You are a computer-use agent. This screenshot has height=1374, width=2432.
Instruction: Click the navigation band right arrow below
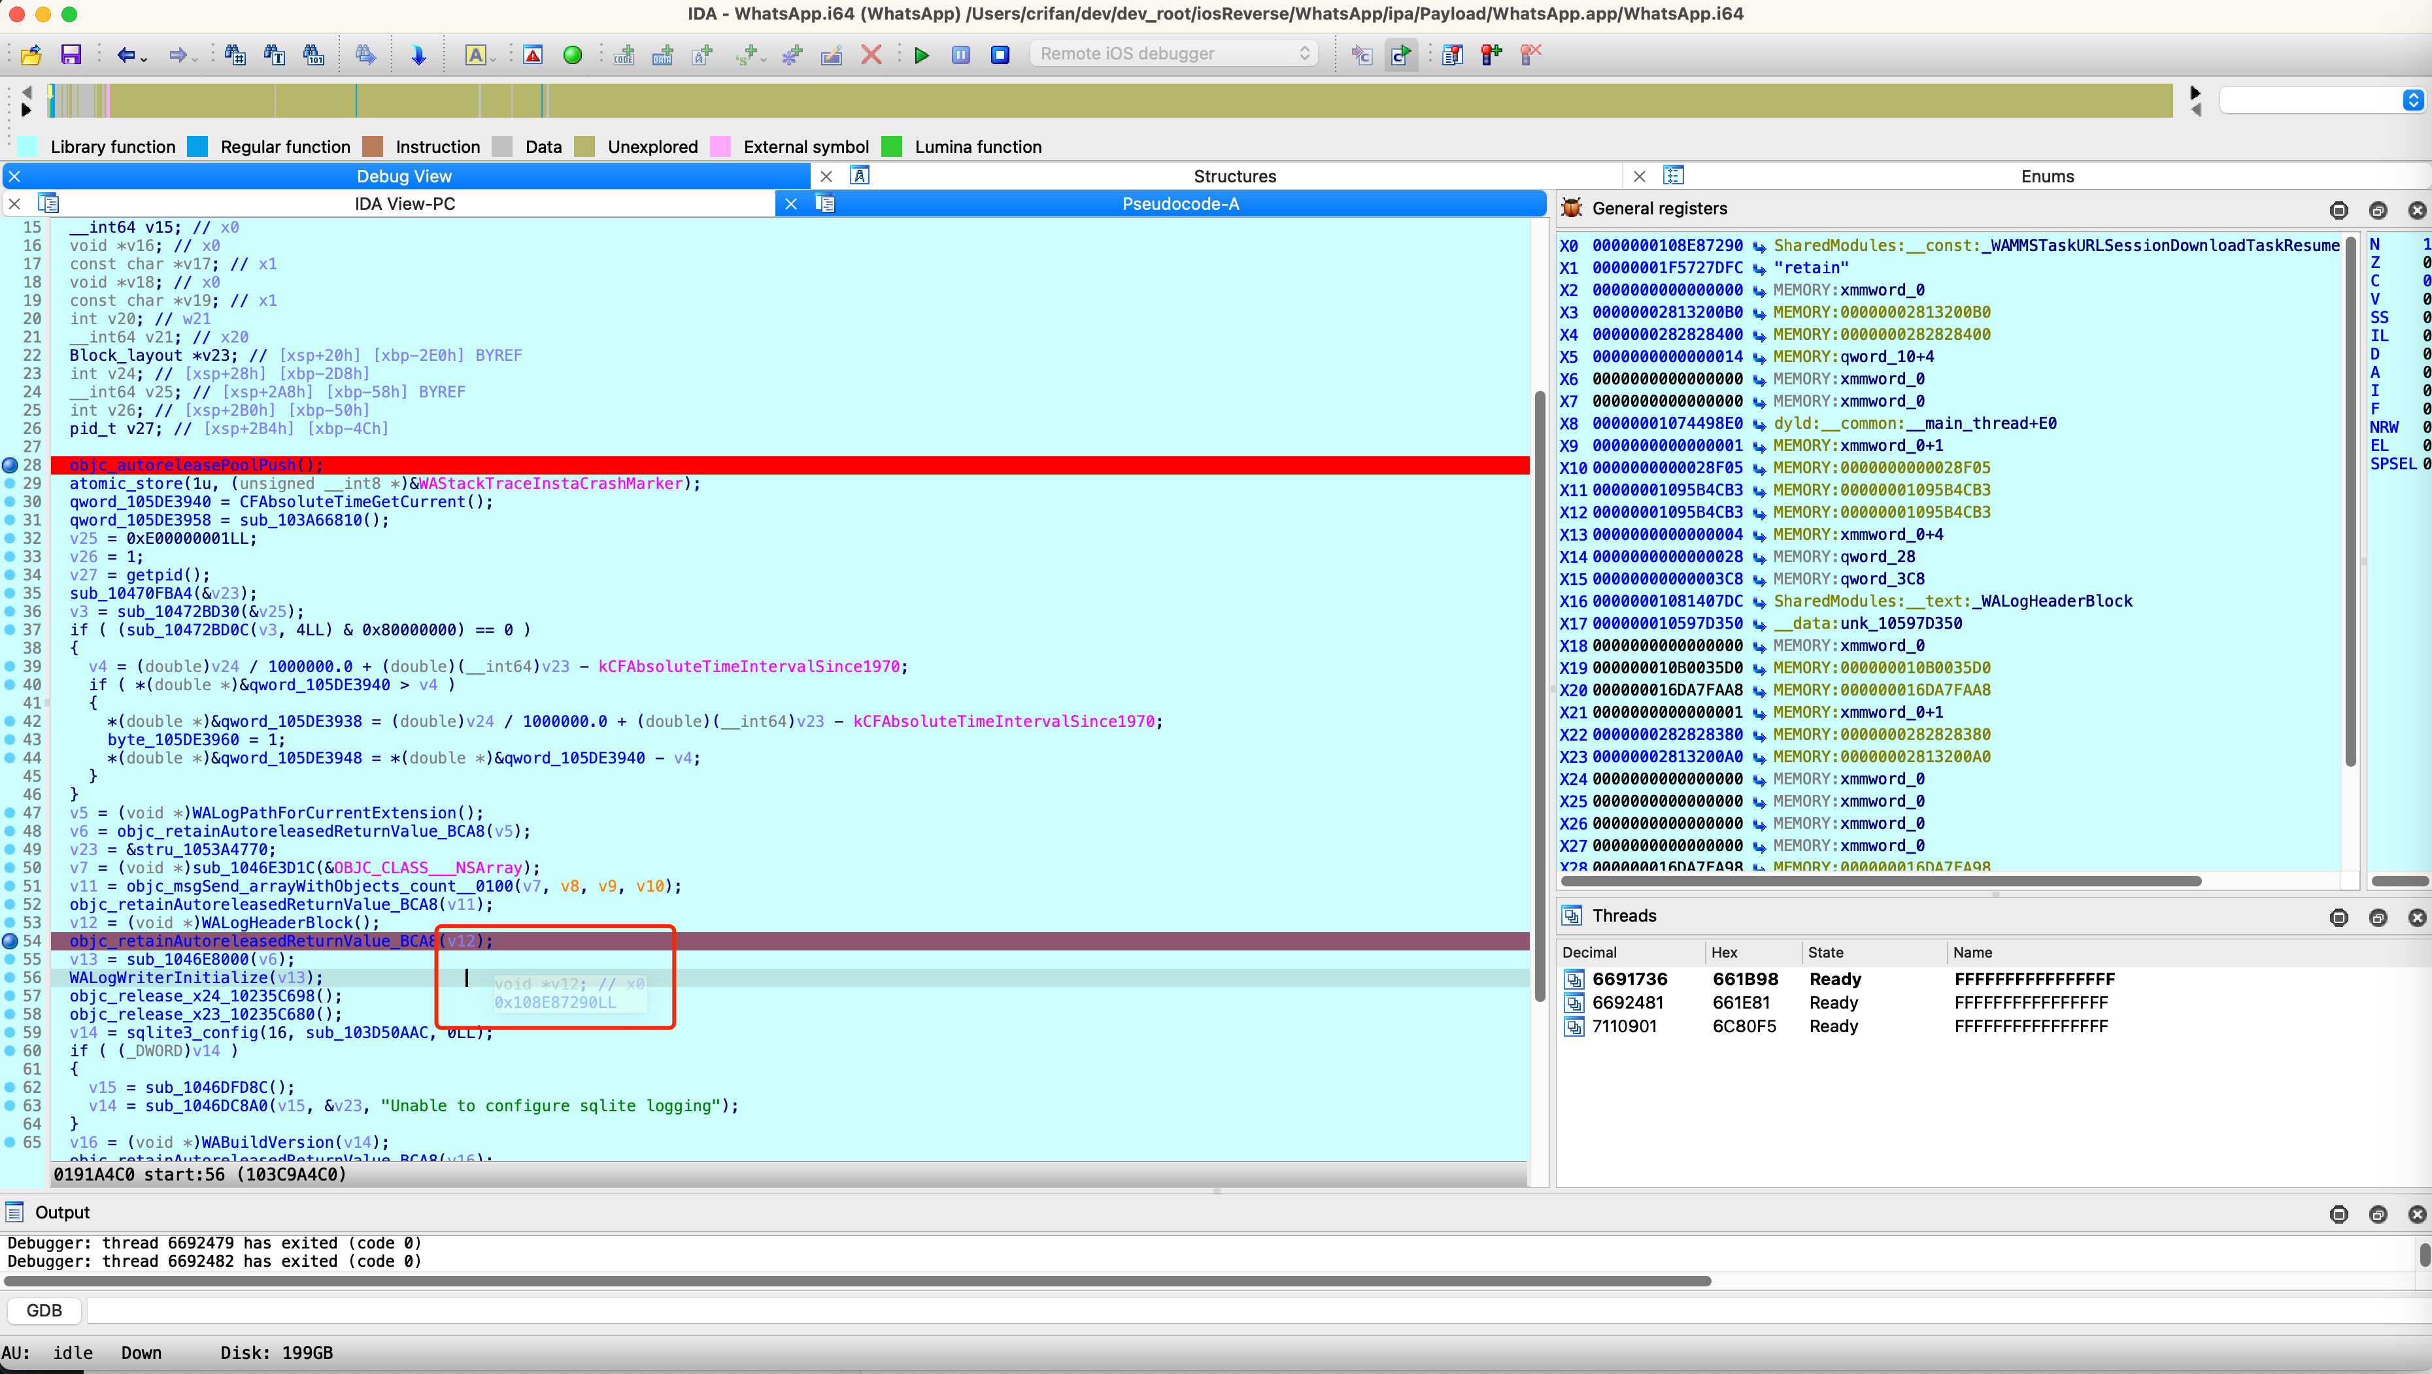(x=26, y=110)
